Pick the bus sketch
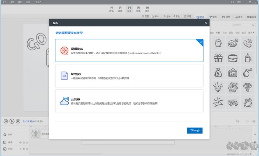 pyautogui.click(x=233, y=102)
